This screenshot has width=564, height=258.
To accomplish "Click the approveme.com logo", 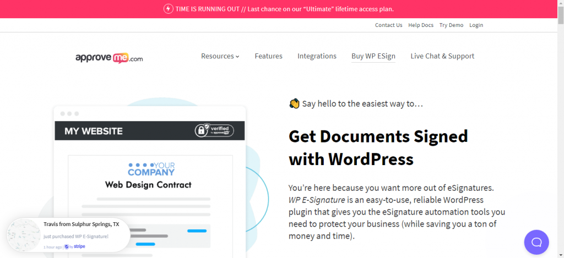I will coord(109,58).
